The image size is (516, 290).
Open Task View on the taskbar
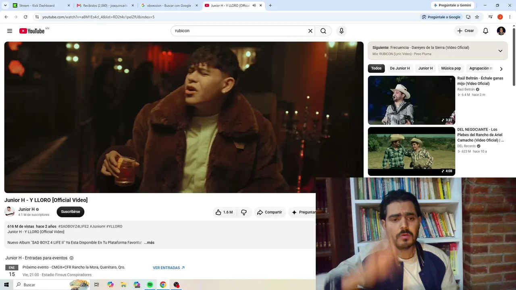click(x=97, y=285)
